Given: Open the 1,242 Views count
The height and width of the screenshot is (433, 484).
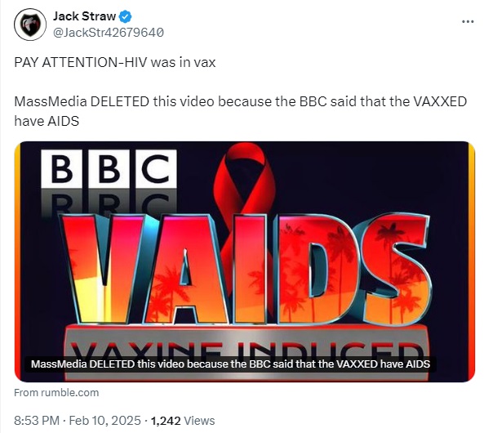Looking at the screenshot, I should (183, 421).
